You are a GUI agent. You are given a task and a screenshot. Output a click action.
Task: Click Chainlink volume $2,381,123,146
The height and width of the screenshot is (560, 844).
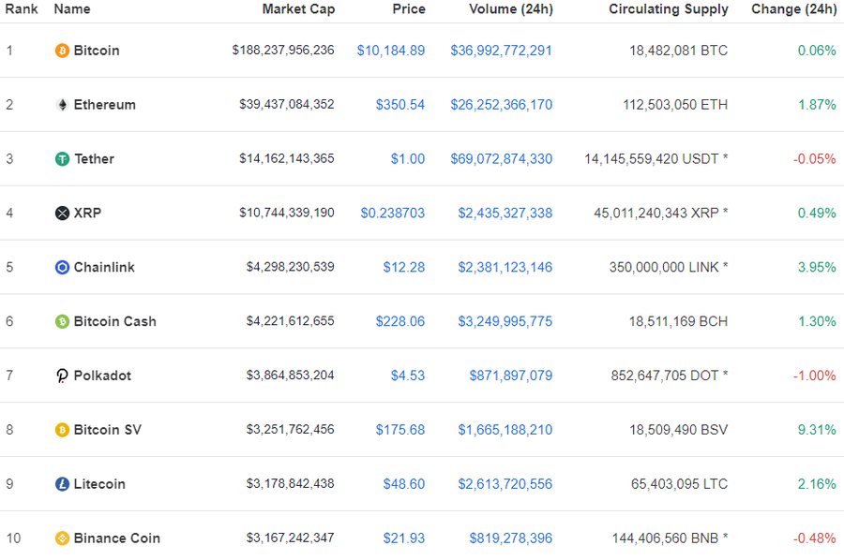(505, 267)
